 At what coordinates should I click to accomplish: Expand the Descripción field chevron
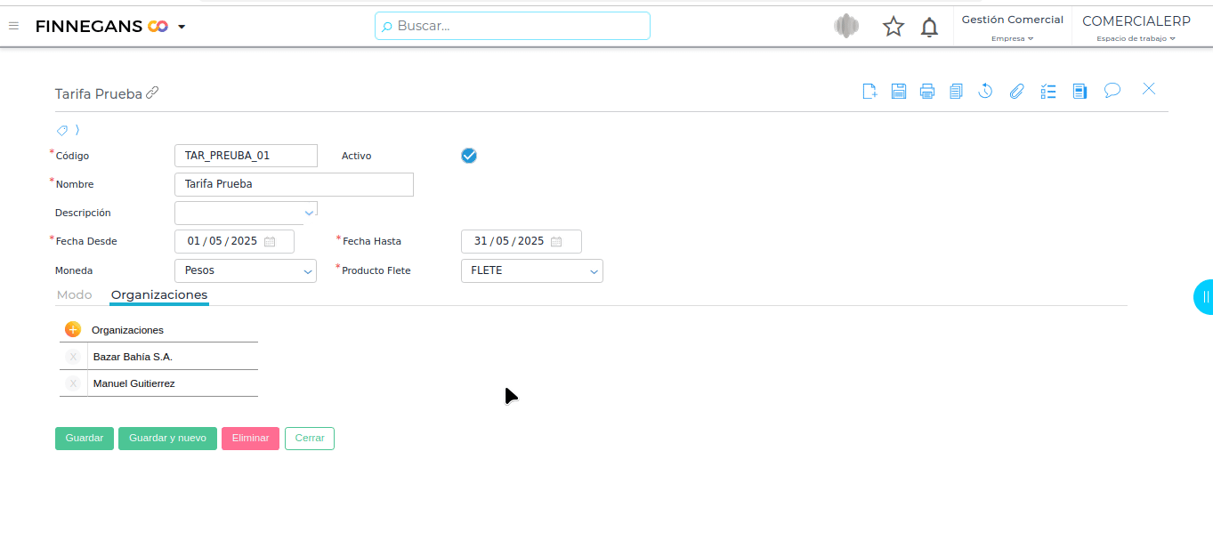coord(309,213)
